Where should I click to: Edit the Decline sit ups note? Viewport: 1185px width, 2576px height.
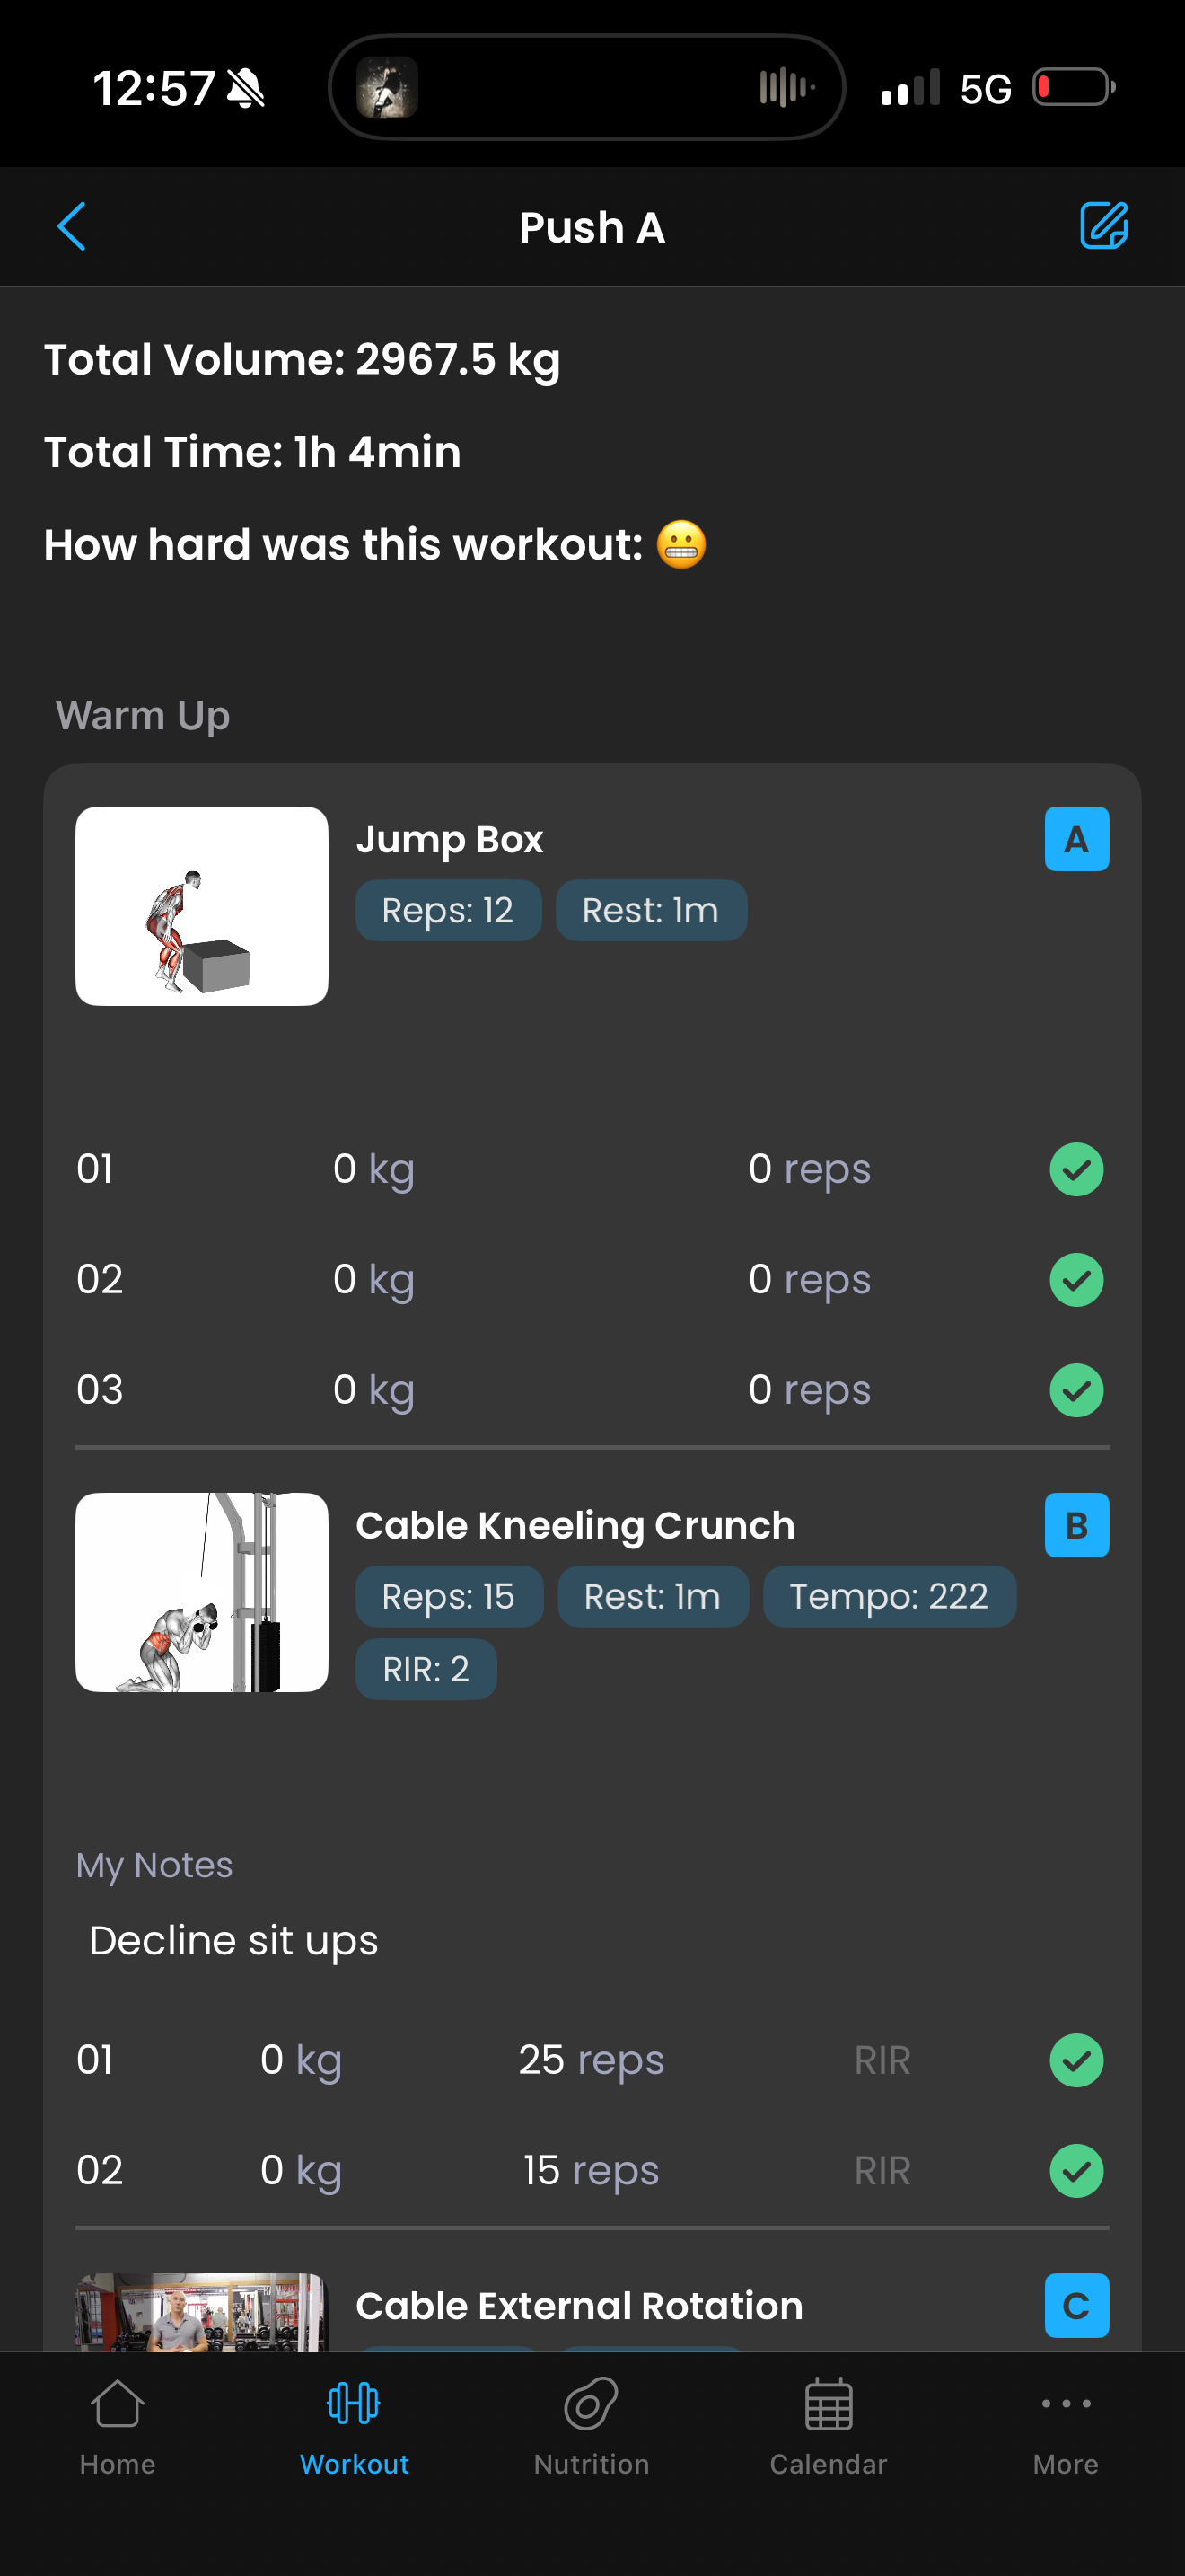[x=233, y=1941]
